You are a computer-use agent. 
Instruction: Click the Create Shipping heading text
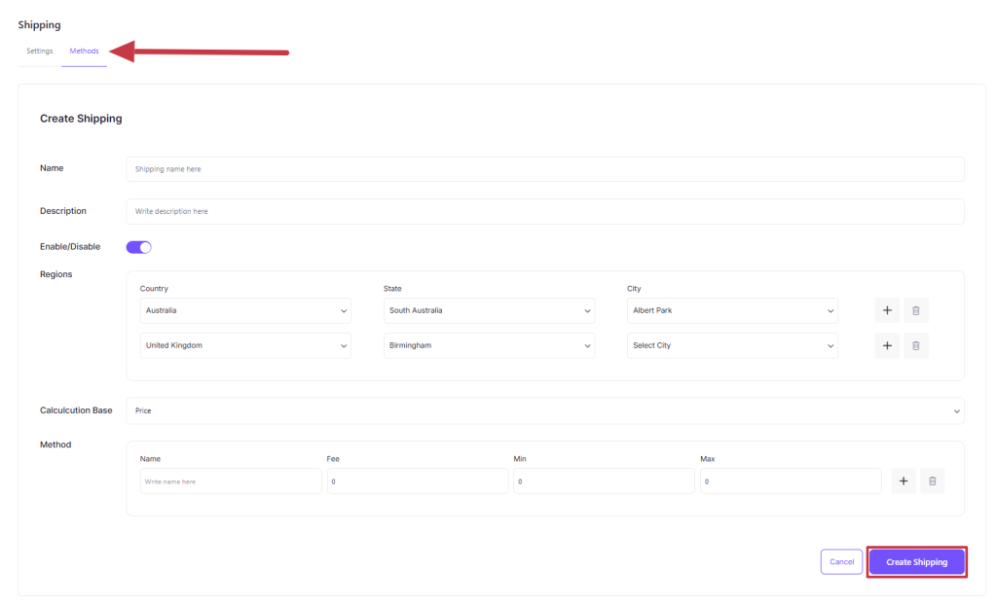coord(81,119)
